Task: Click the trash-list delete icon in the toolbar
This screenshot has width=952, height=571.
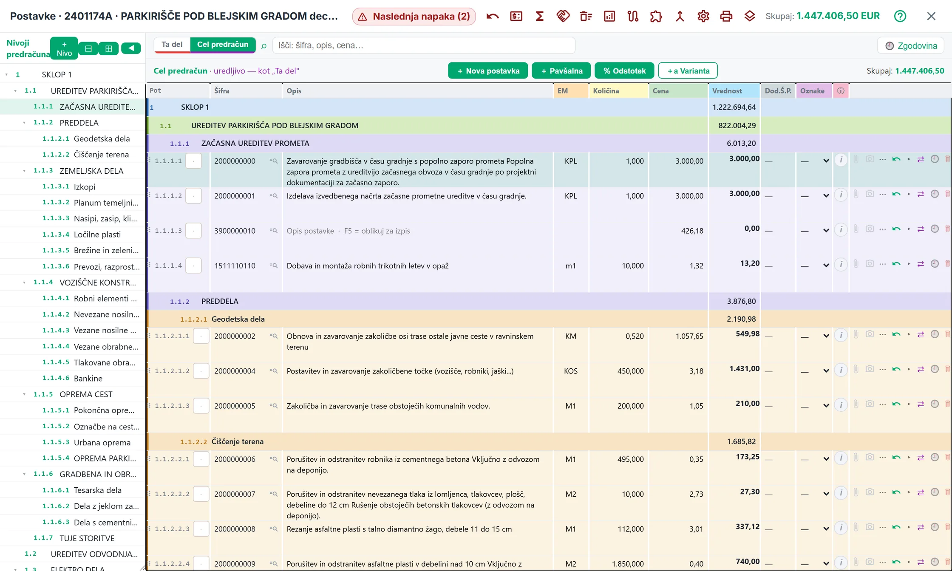Action: coord(586,17)
